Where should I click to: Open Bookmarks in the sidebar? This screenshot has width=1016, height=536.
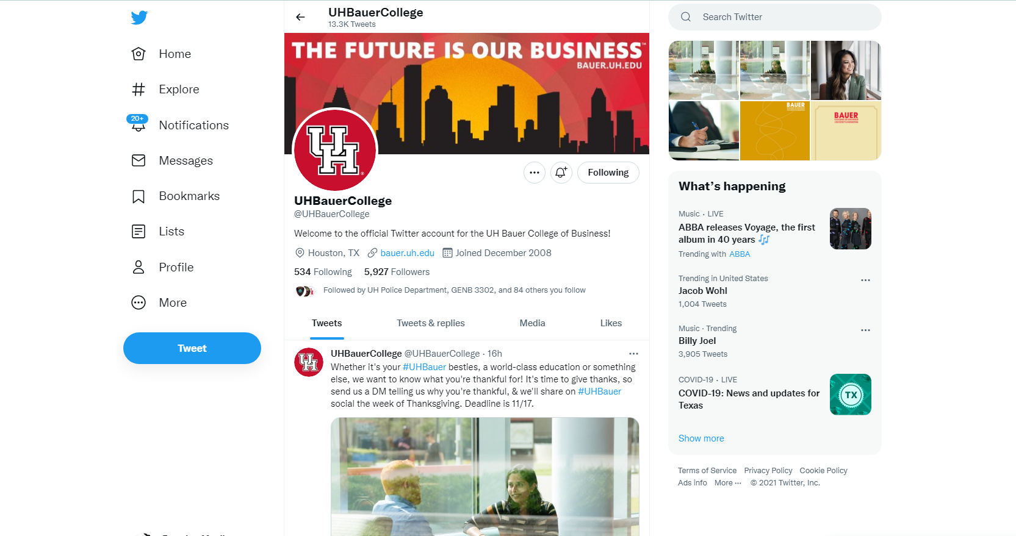click(175, 196)
